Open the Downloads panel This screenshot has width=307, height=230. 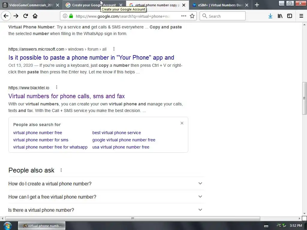tap(270, 16)
